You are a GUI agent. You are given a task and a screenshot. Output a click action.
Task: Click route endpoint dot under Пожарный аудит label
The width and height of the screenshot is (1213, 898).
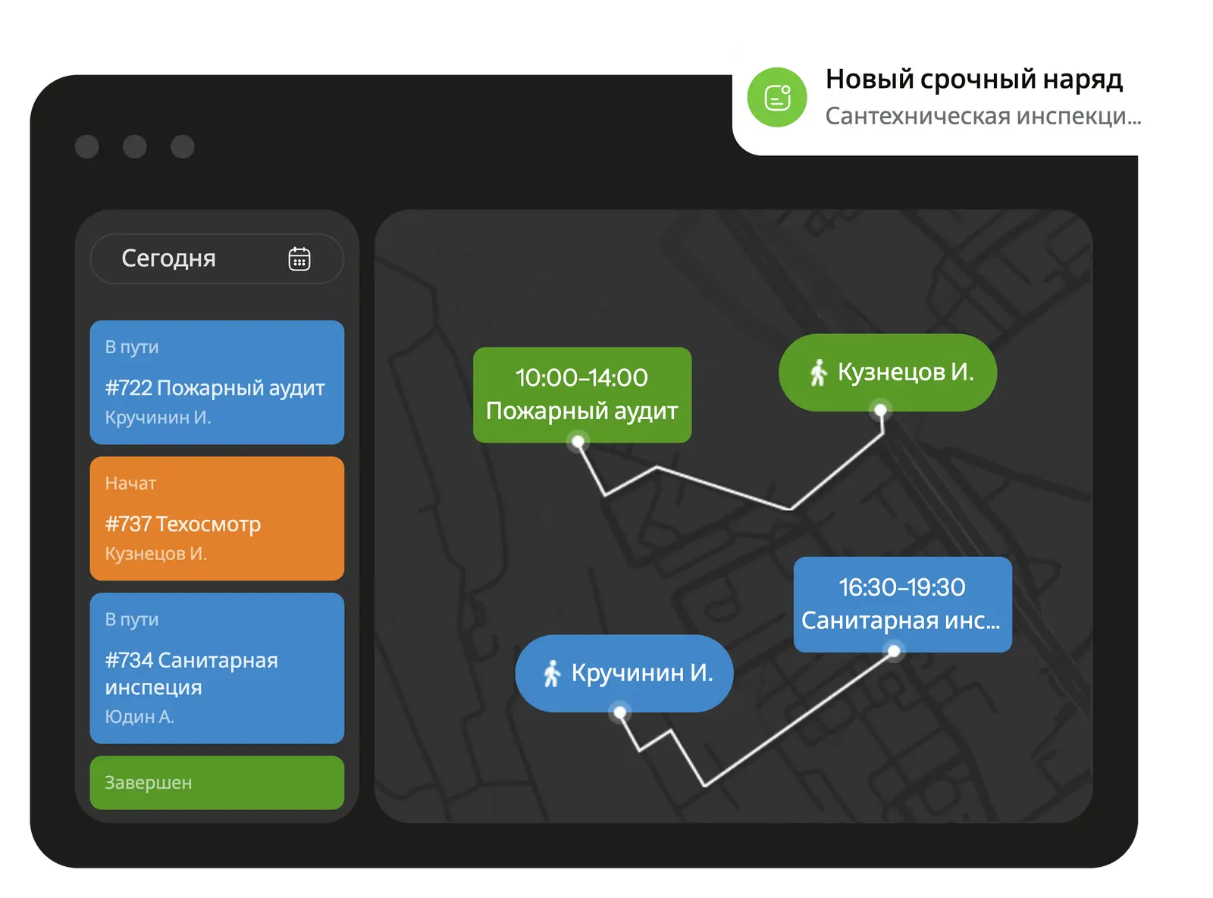coord(578,442)
